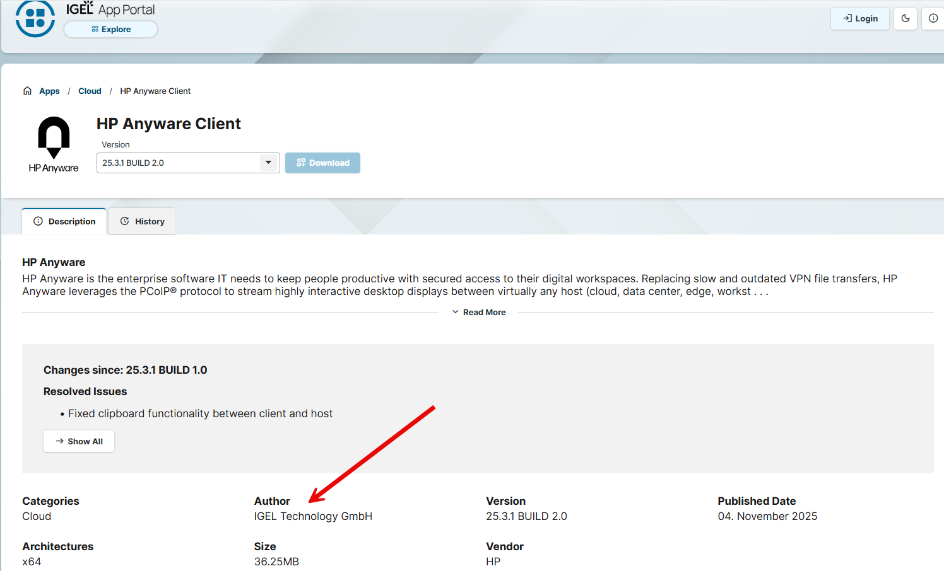Image resolution: width=944 pixels, height=571 pixels.
Task: Click Cloud value under Categories
Action: [x=37, y=516]
